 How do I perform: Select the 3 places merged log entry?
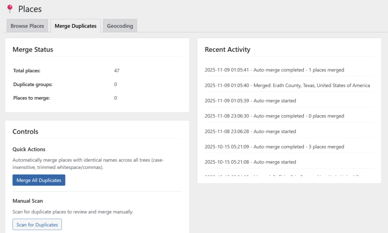tap(274, 147)
